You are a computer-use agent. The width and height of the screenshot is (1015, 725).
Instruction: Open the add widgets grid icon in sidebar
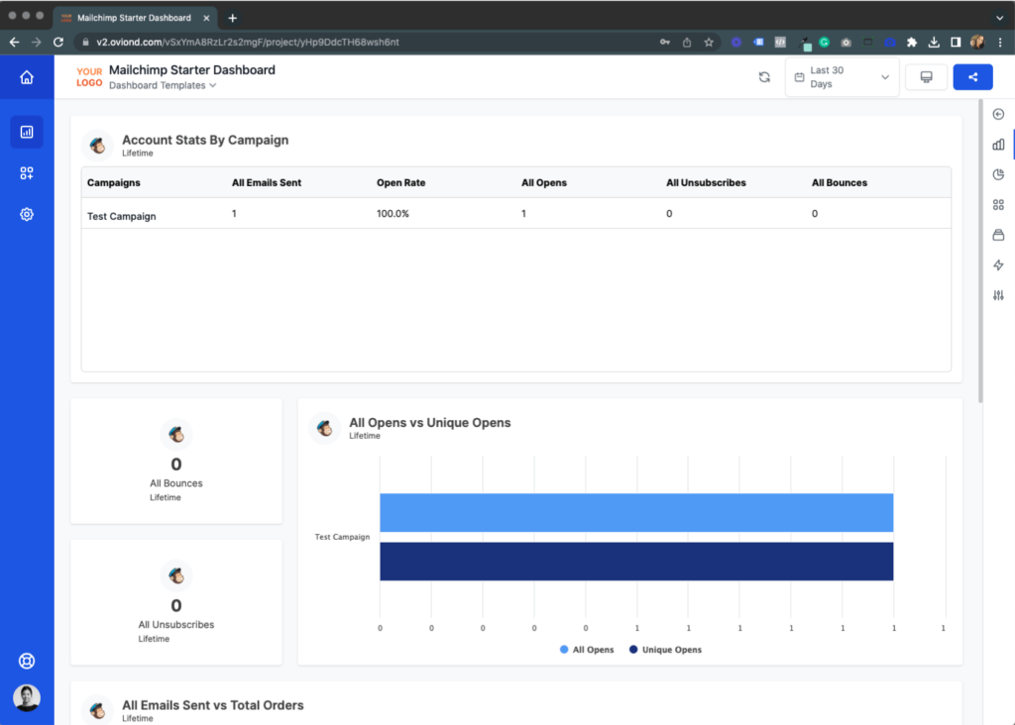[x=27, y=172]
